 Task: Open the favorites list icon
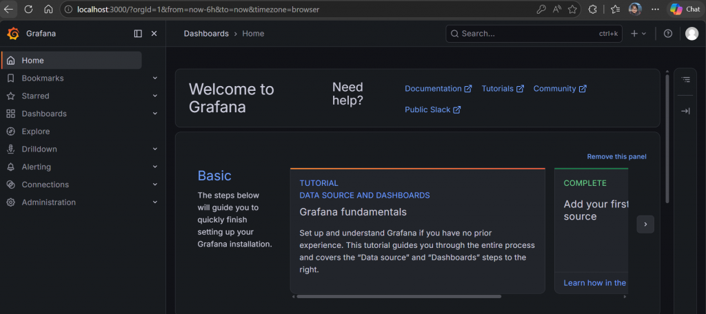616,9
